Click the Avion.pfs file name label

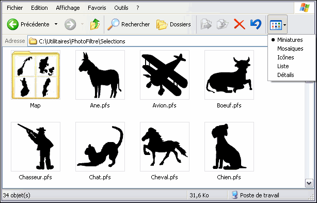tap(164, 105)
